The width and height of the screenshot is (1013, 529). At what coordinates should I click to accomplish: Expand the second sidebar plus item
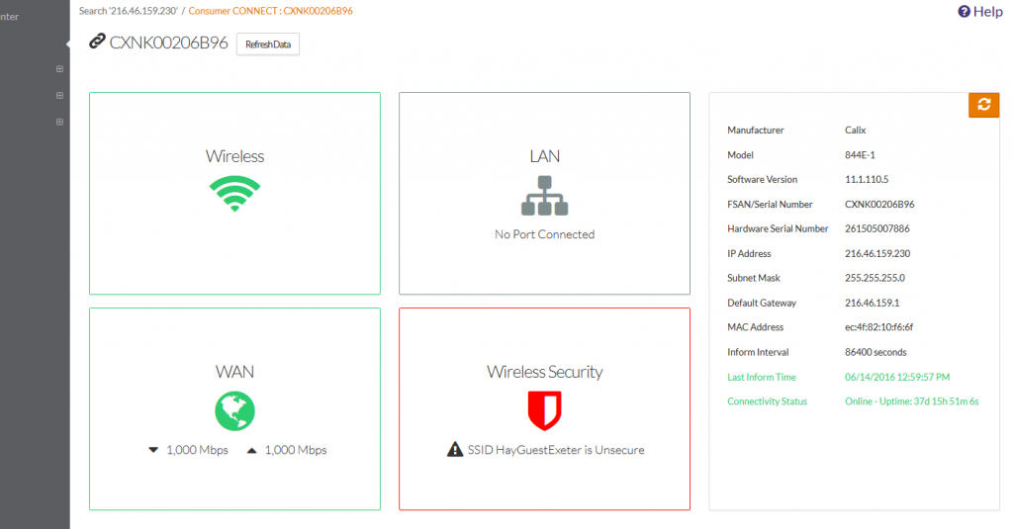tap(59, 96)
